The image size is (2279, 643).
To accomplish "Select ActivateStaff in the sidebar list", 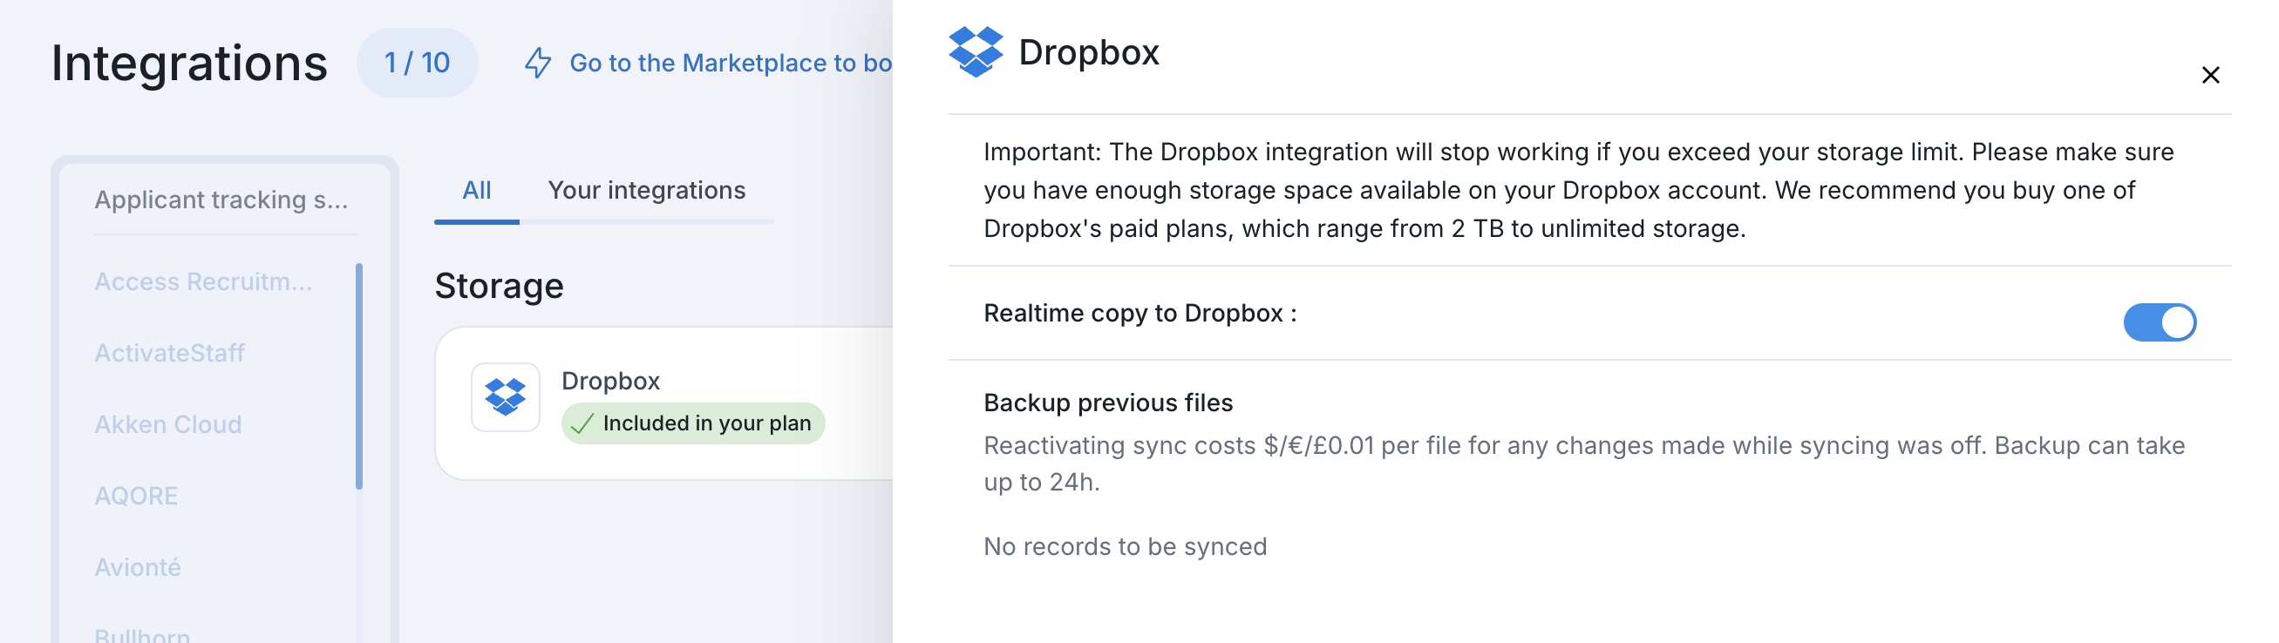I will [x=170, y=353].
